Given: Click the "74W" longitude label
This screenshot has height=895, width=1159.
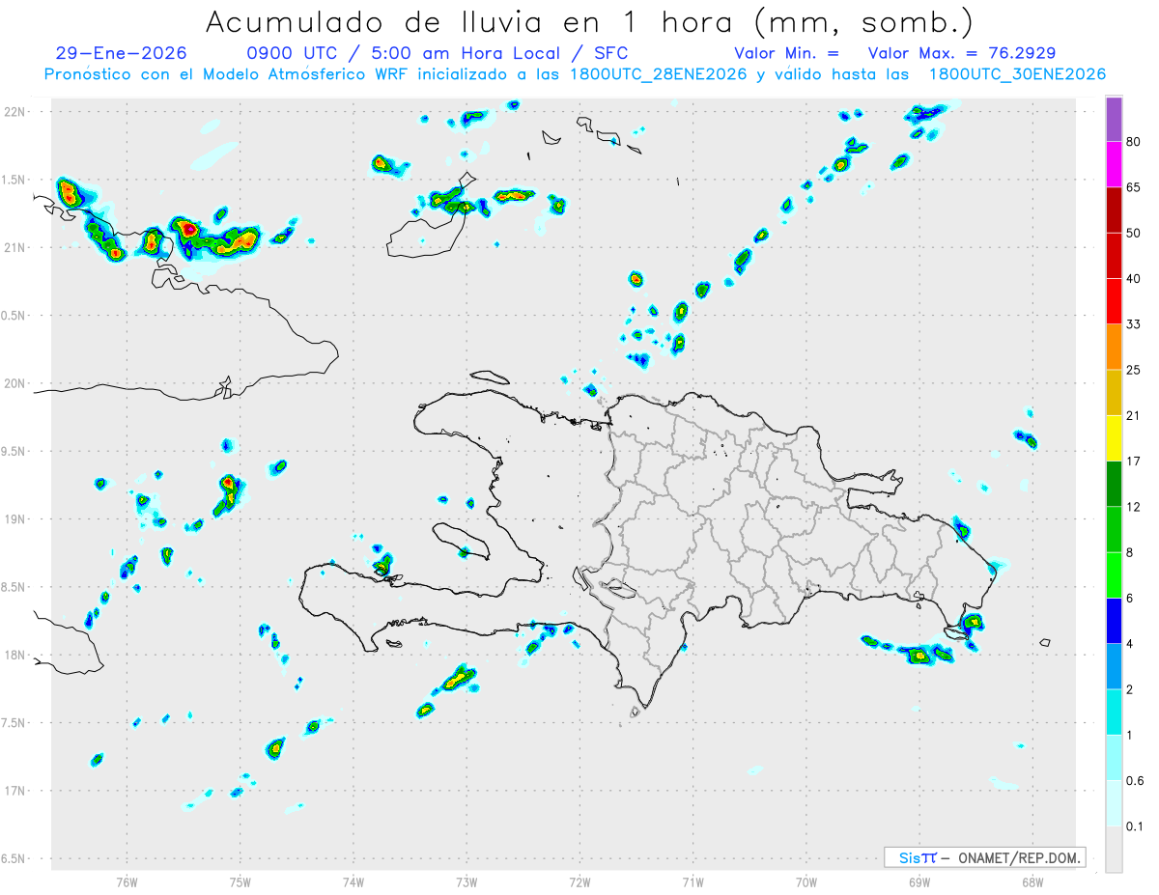Looking at the screenshot, I should [x=353, y=881].
